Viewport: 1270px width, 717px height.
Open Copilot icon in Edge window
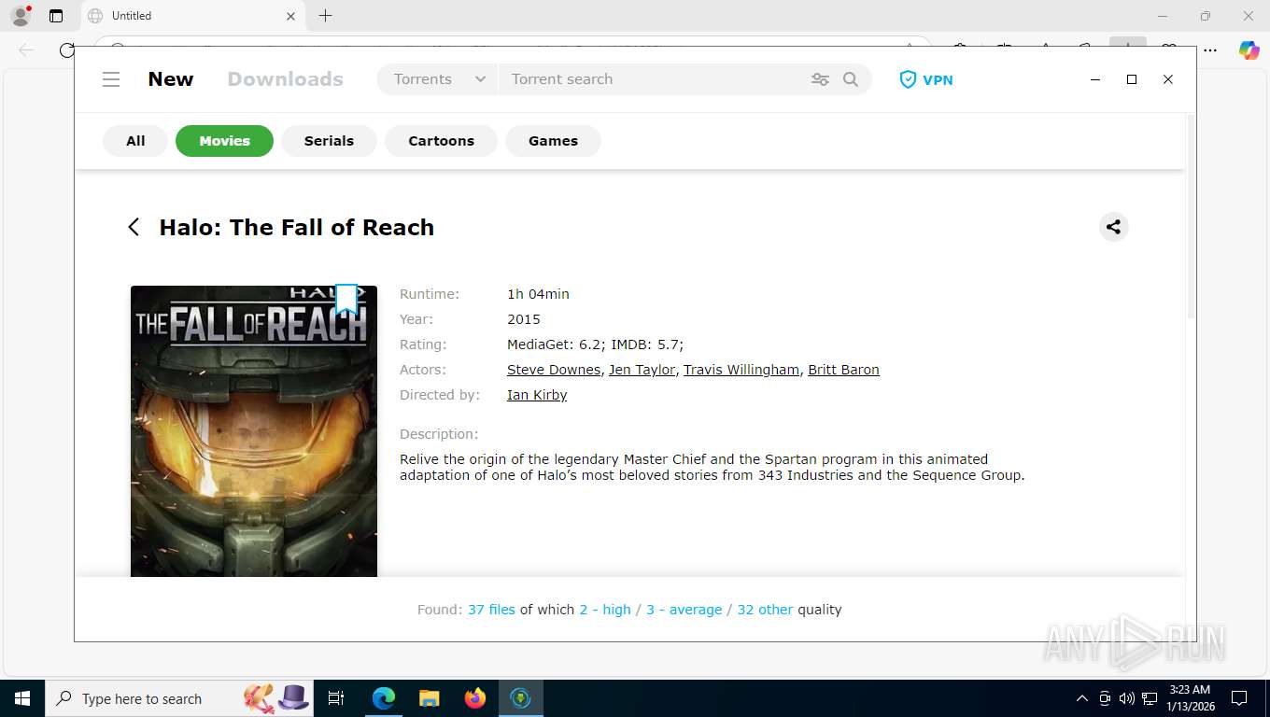[x=1249, y=50]
